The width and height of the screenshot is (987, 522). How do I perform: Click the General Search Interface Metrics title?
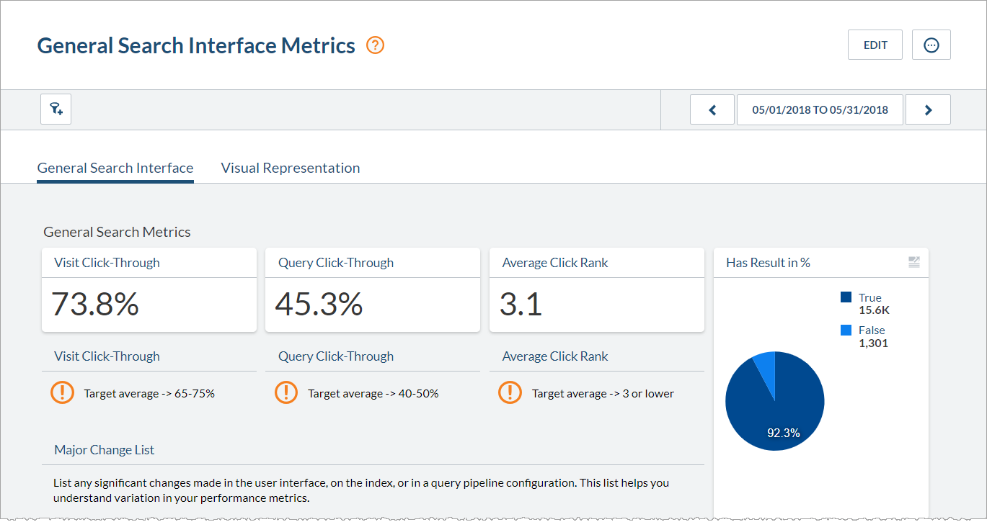coord(196,45)
